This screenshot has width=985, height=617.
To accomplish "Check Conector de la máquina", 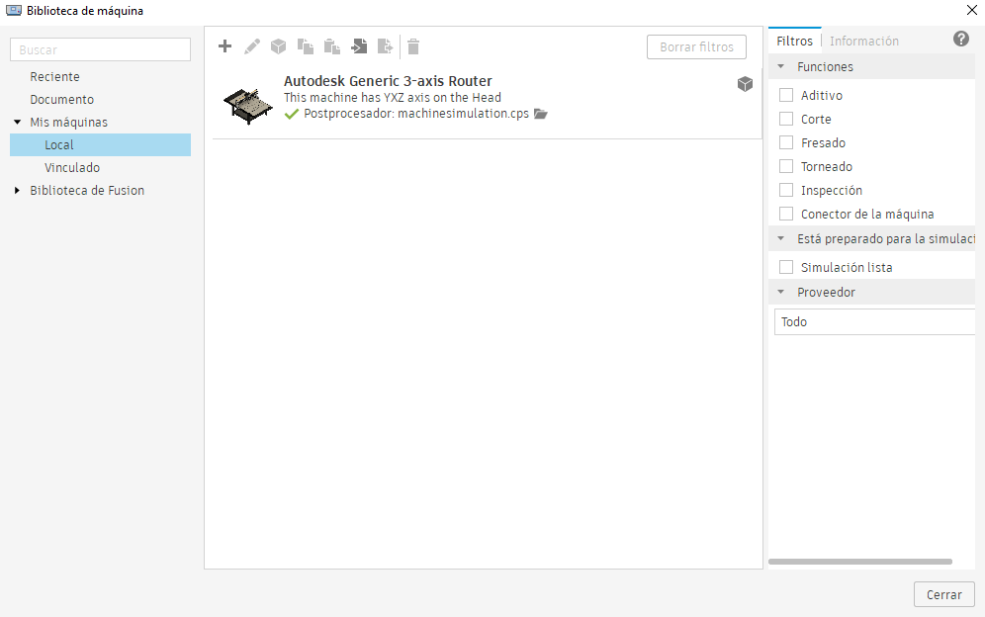I will (x=786, y=214).
